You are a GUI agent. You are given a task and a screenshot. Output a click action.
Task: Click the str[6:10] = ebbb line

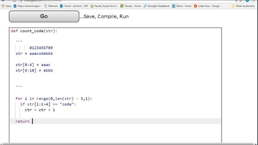point(34,70)
